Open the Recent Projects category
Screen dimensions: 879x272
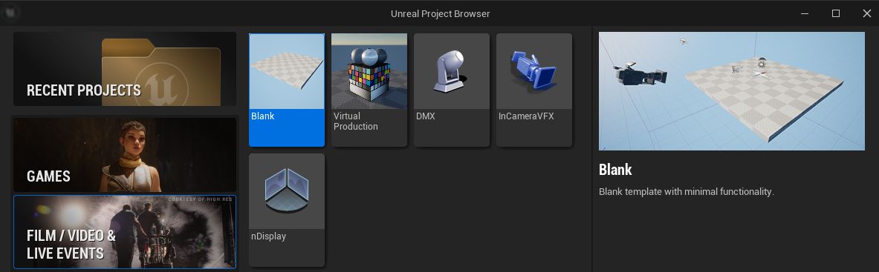pos(124,69)
